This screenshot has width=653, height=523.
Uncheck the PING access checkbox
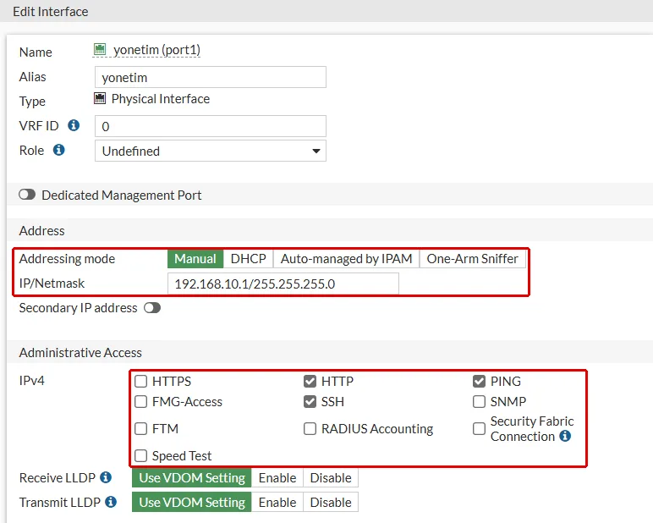point(479,381)
